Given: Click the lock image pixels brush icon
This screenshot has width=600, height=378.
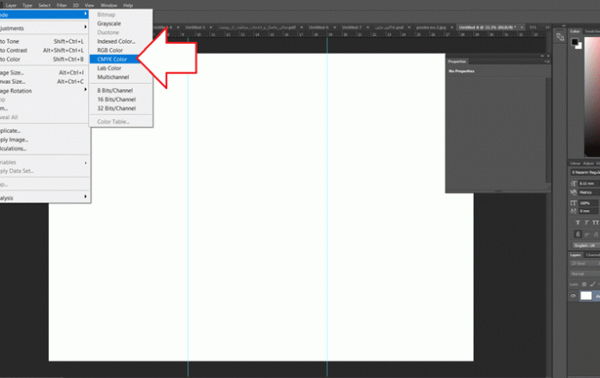Looking at the screenshot, I should 592,285.
